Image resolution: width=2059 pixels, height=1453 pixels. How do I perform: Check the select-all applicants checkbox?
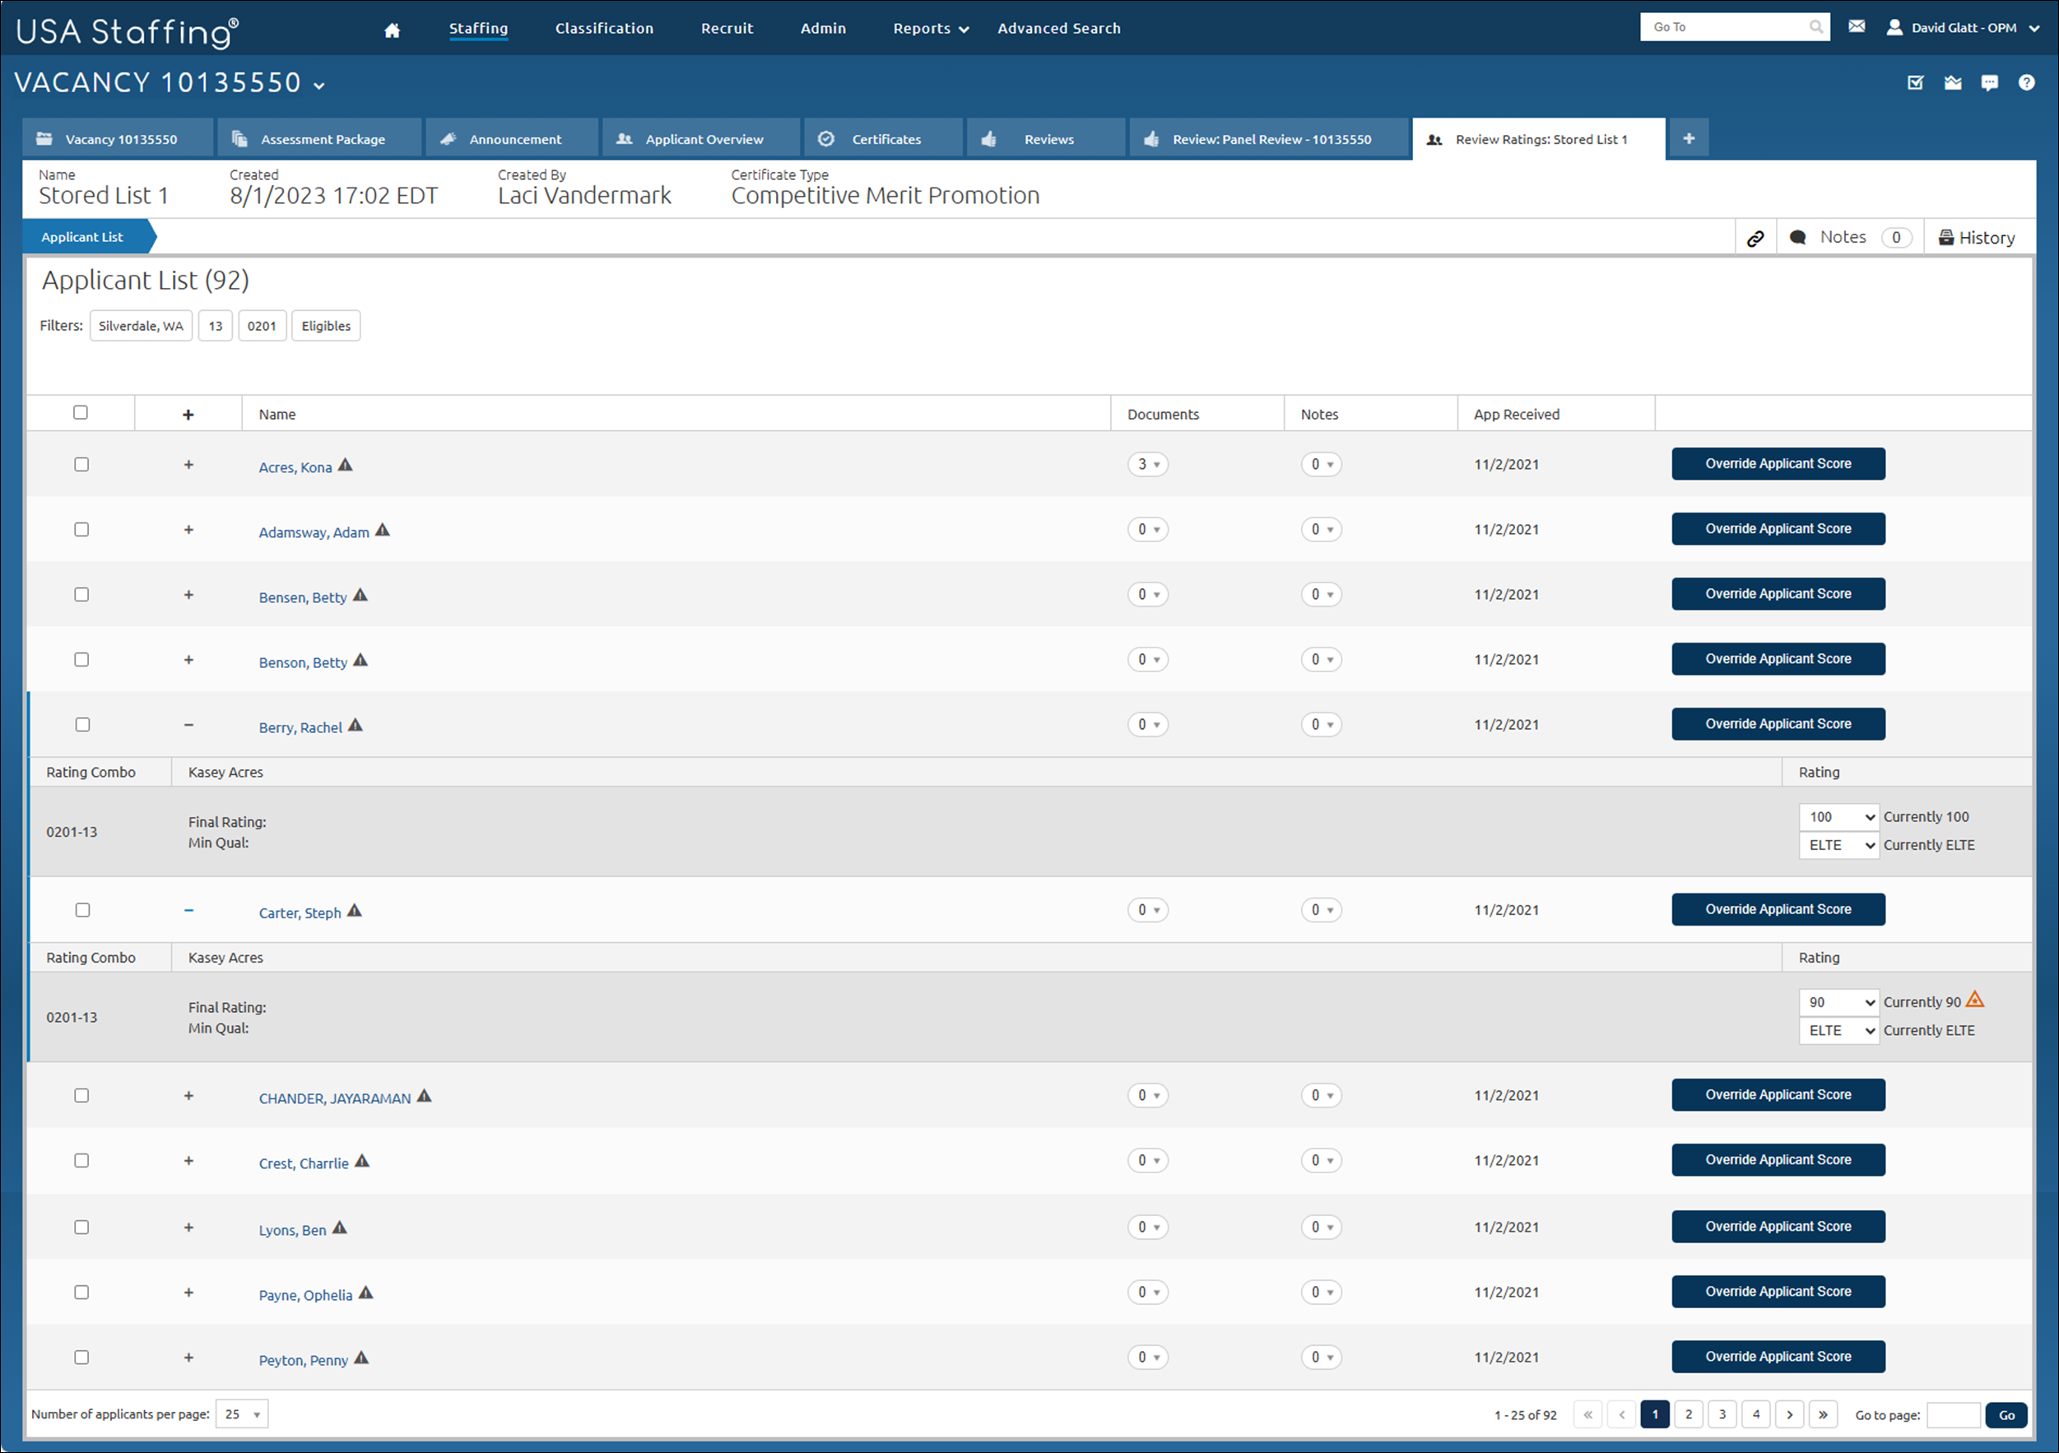[x=81, y=412]
